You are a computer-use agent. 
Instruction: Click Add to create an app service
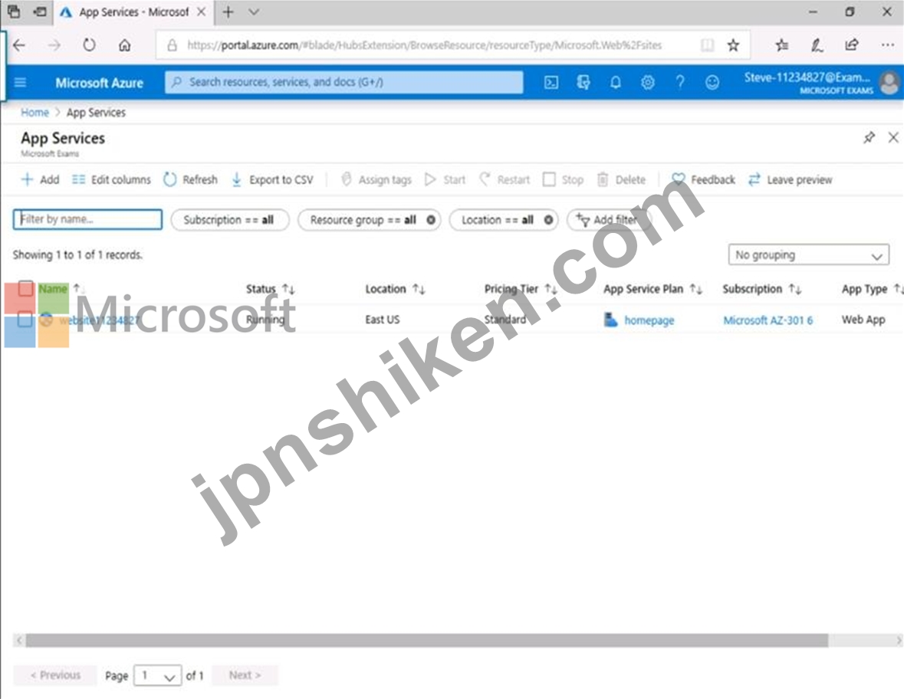41,180
